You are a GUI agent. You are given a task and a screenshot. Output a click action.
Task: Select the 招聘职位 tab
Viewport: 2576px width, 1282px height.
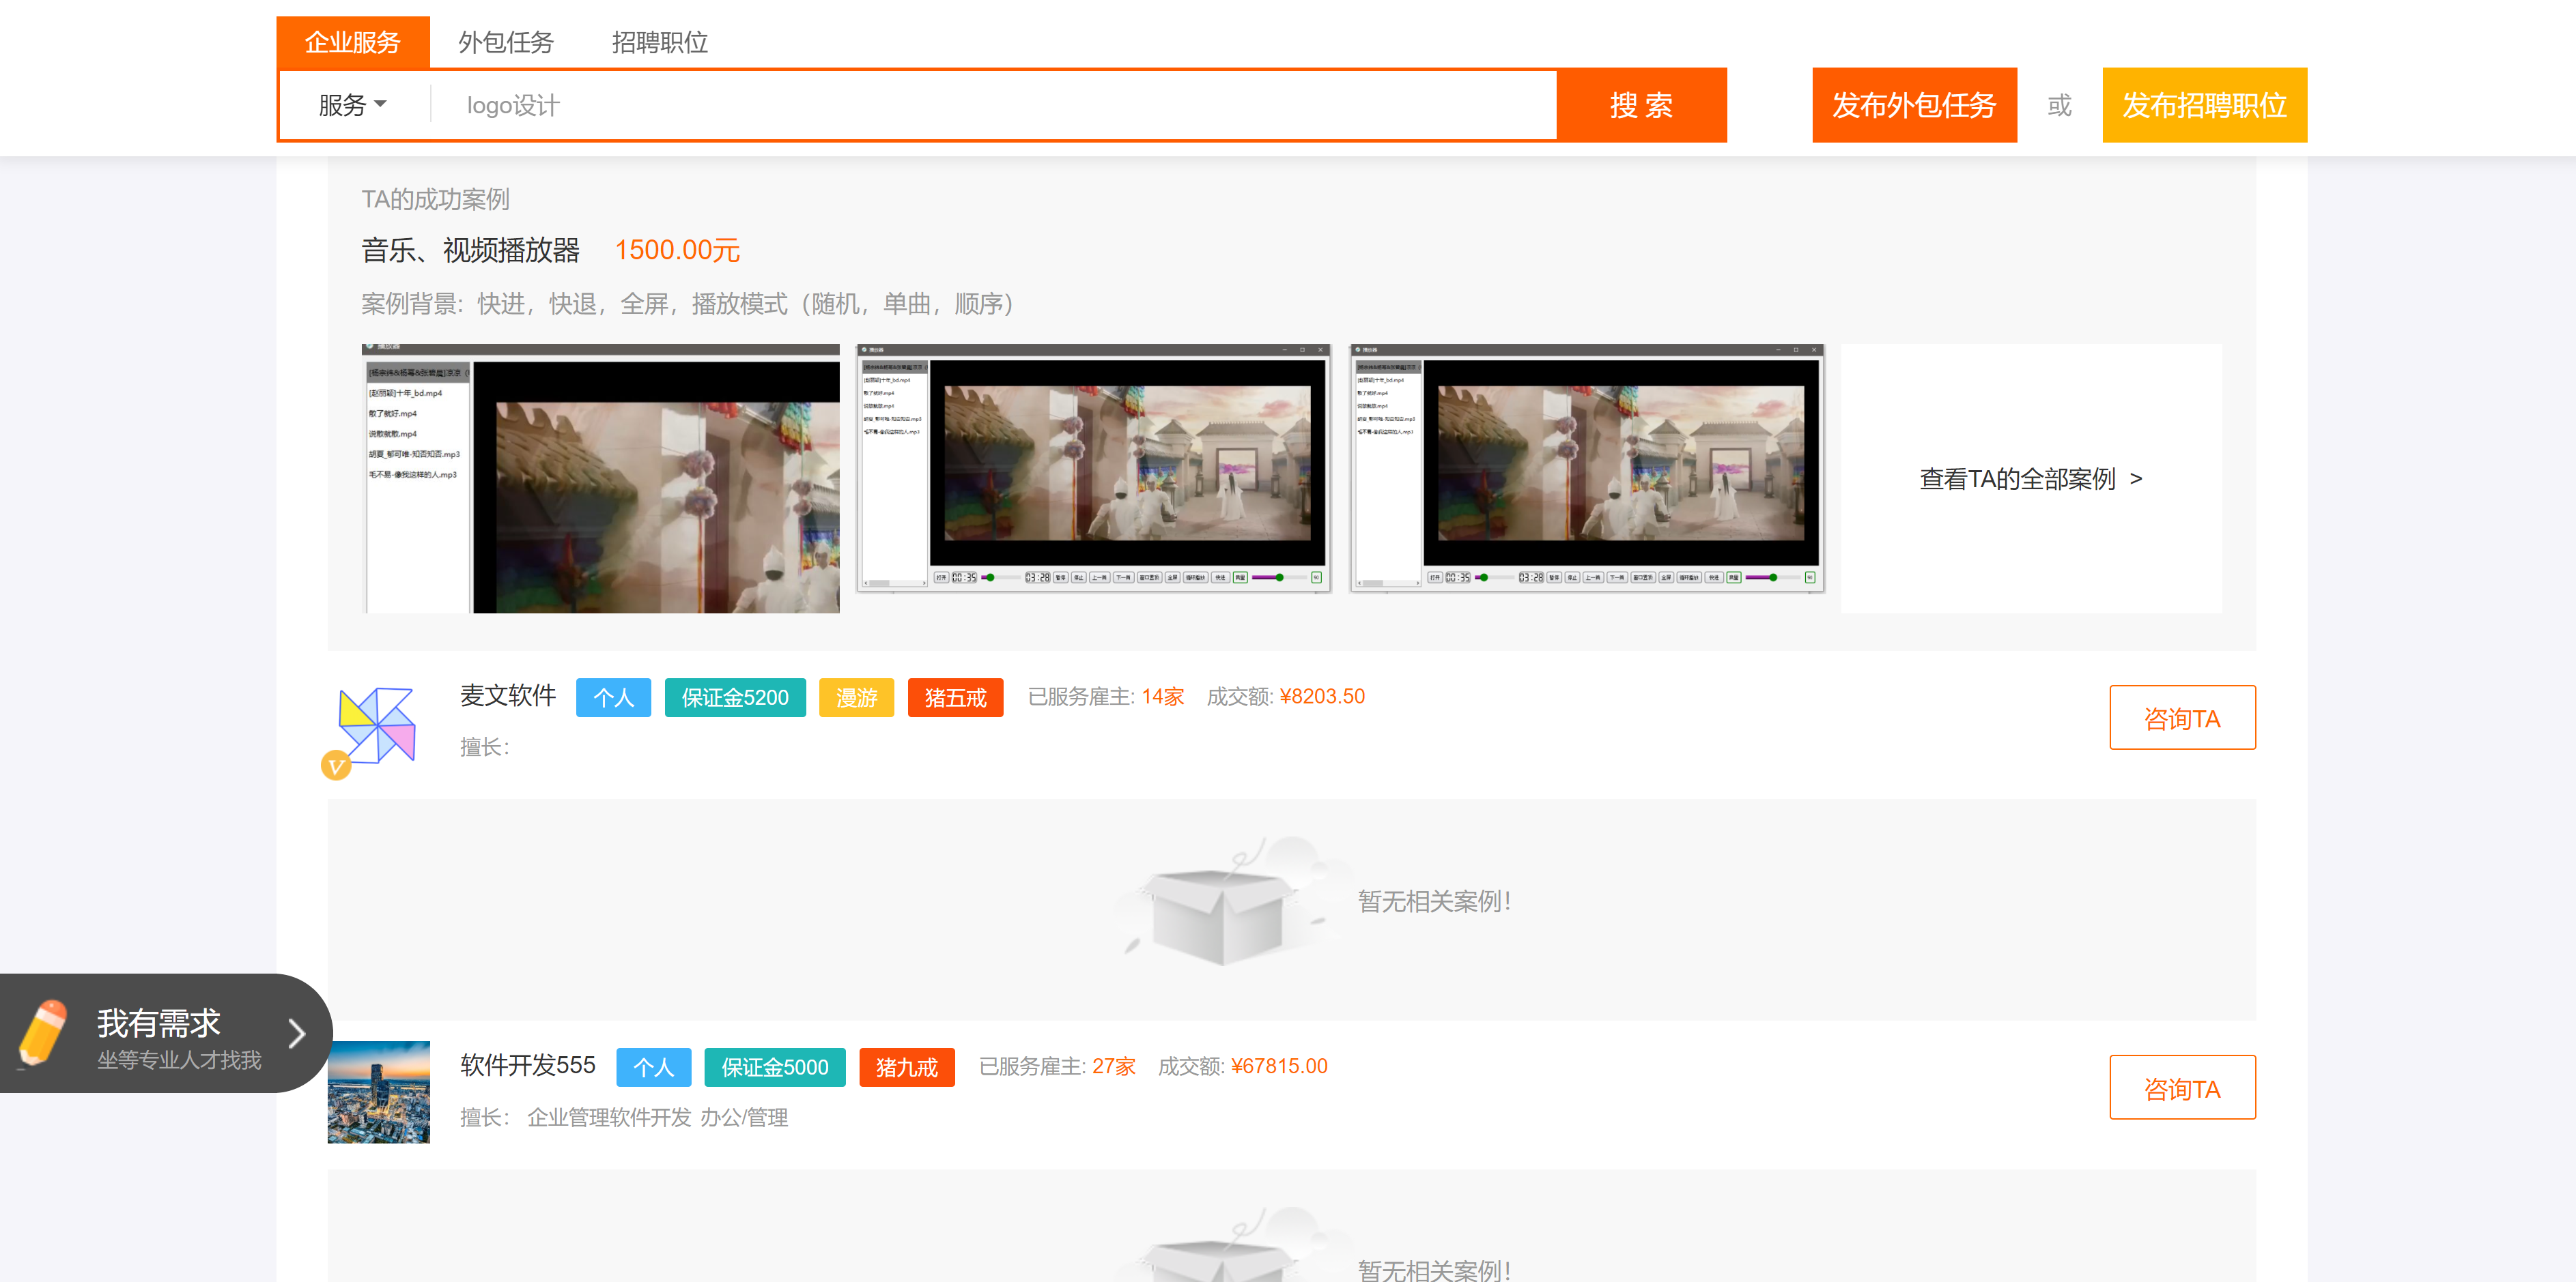click(660, 42)
